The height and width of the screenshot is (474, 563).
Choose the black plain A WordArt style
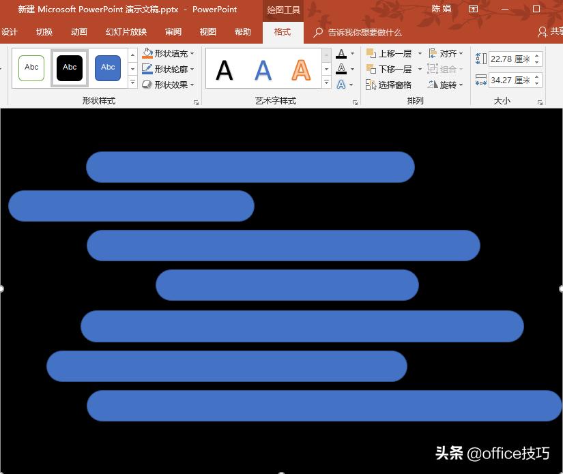(x=225, y=70)
